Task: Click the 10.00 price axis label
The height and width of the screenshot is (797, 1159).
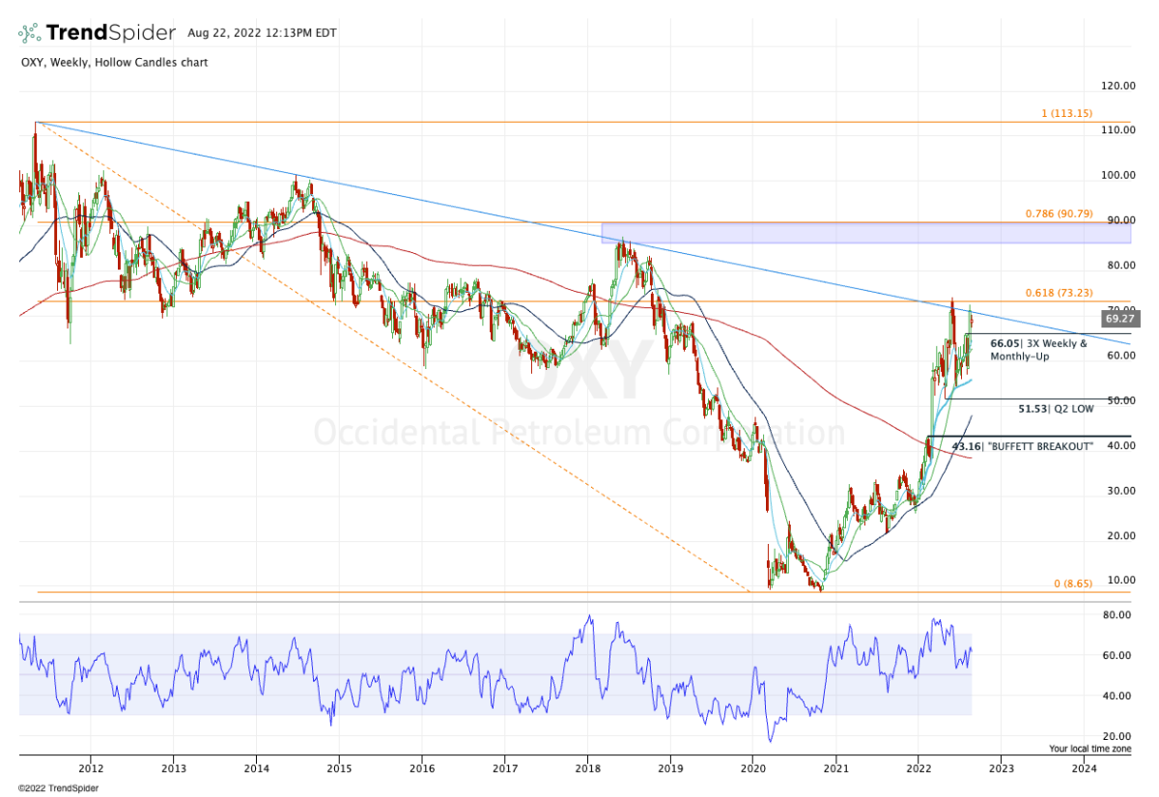Action: coord(1120,581)
